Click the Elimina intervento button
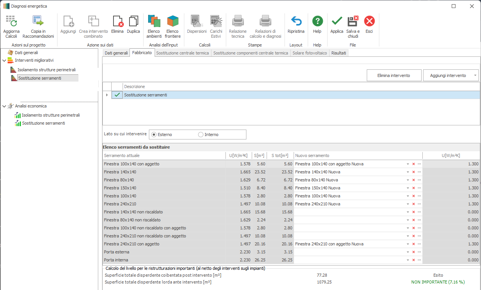Image resolution: width=481 pixels, height=290 pixels. coord(394,75)
